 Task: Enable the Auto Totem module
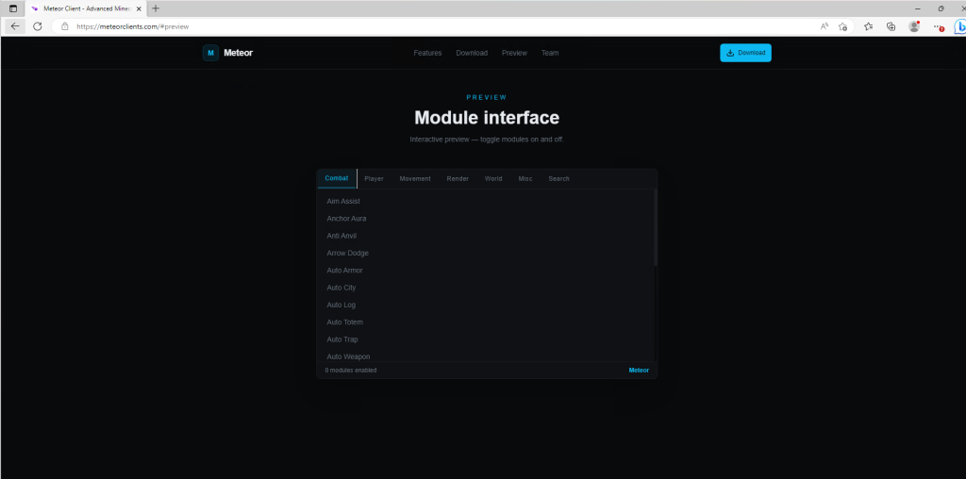pos(486,322)
